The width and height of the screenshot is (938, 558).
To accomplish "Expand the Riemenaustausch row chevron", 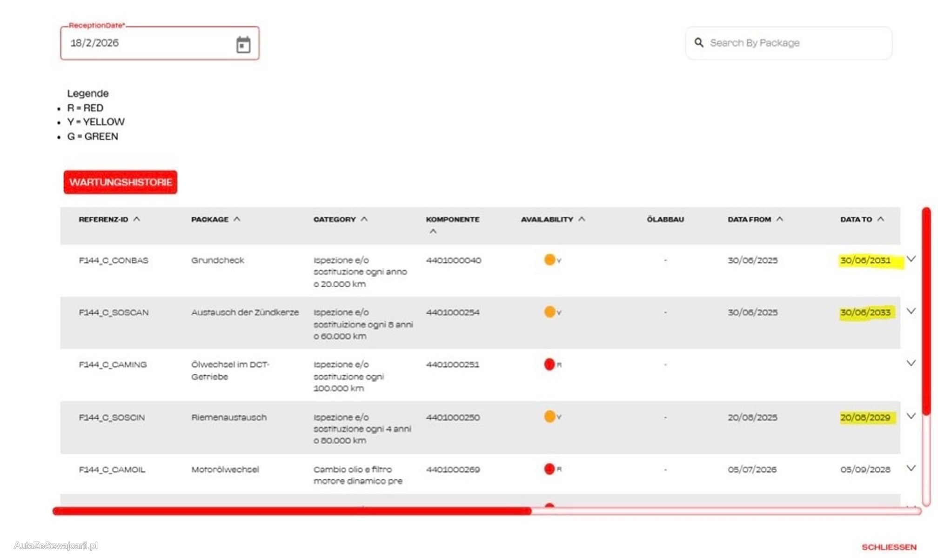I will [911, 416].
